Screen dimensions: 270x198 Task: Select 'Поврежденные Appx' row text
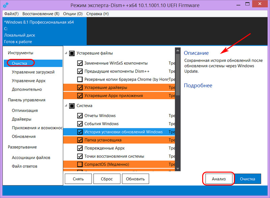[104, 148]
